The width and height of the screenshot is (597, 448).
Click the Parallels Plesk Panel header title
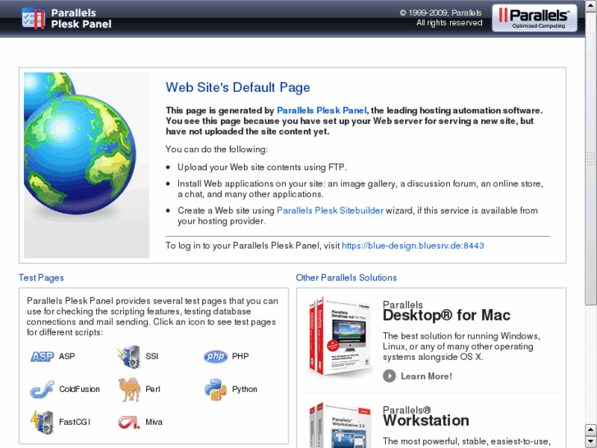point(81,18)
